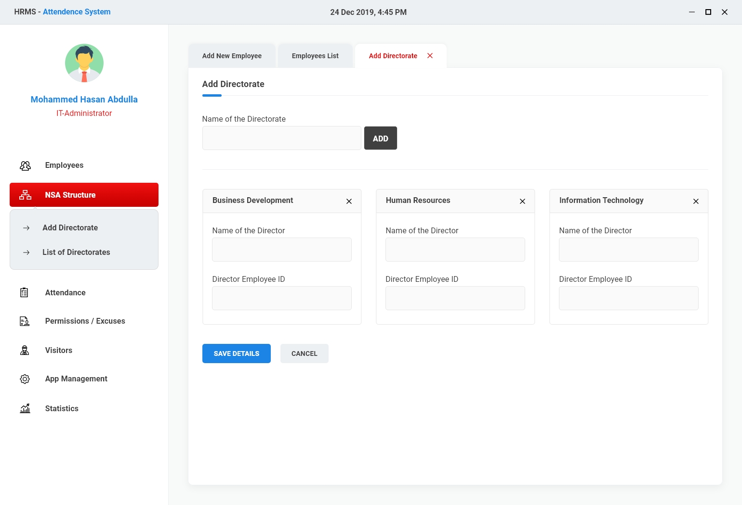Open the Employees List tab
The image size is (742, 505).
[x=315, y=56]
